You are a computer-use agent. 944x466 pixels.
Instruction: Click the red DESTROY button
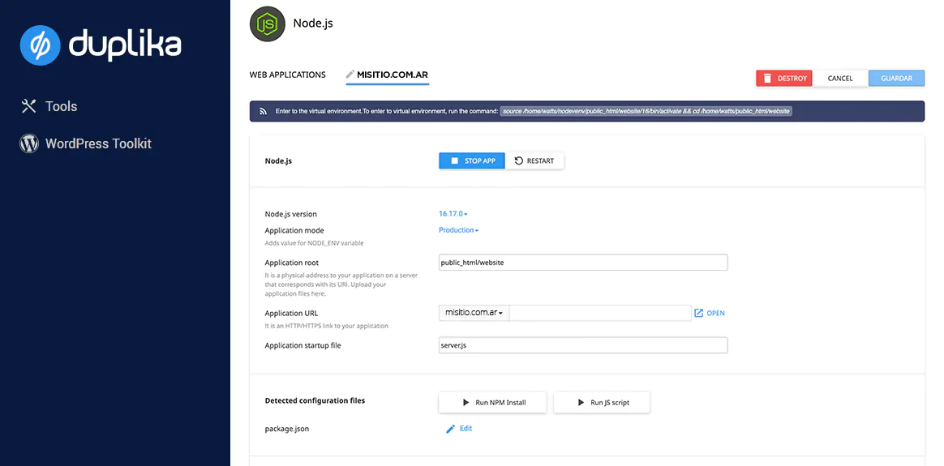click(x=784, y=79)
